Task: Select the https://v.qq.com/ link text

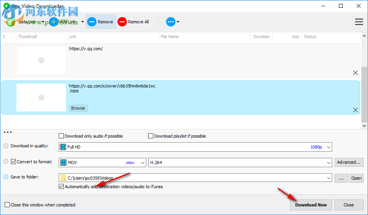Action: point(86,49)
